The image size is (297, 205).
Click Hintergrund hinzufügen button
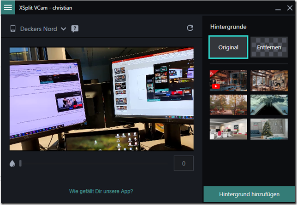point(249,194)
